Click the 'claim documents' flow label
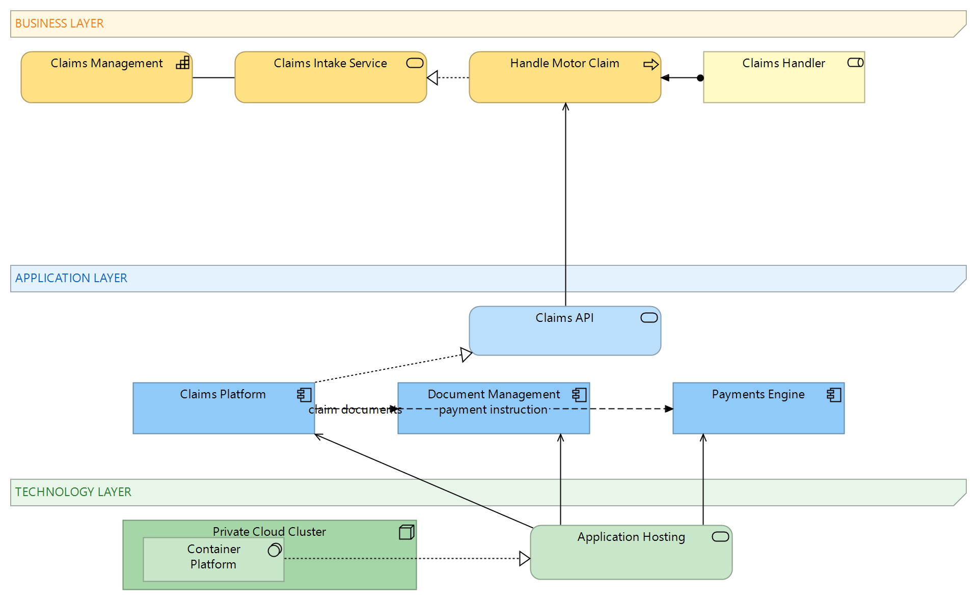The image size is (978, 601). [355, 409]
